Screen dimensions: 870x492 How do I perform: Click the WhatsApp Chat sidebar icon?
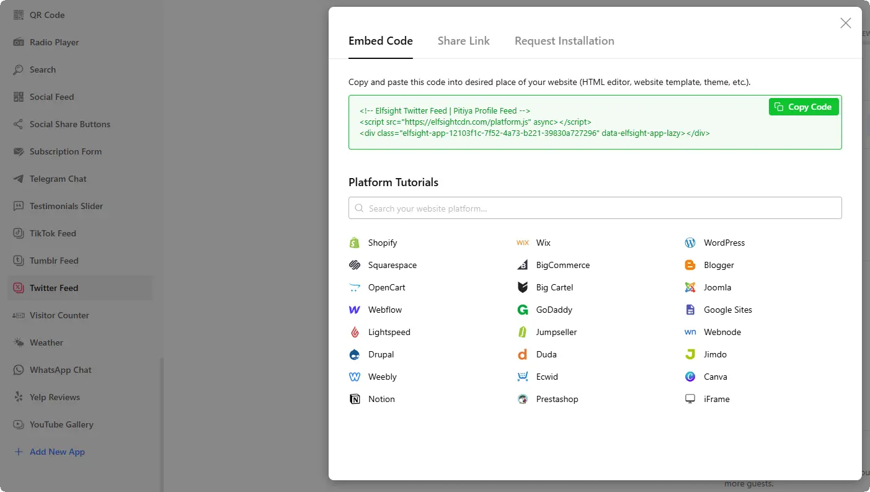tap(19, 370)
